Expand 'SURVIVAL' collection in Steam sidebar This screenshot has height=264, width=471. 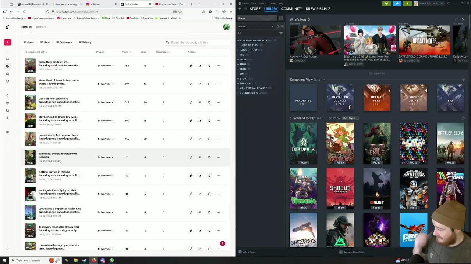coord(238,83)
